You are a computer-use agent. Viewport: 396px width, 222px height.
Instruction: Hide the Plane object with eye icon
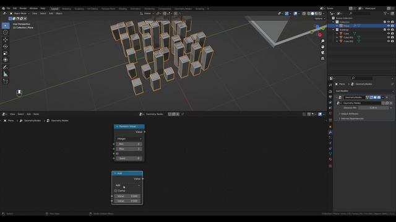[x=389, y=26]
